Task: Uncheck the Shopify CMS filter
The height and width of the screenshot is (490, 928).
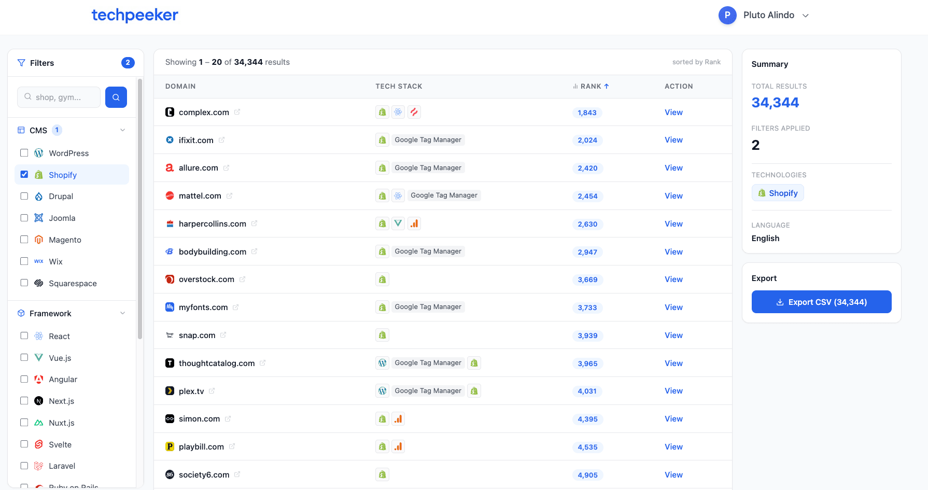Action: tap(24, 174)
